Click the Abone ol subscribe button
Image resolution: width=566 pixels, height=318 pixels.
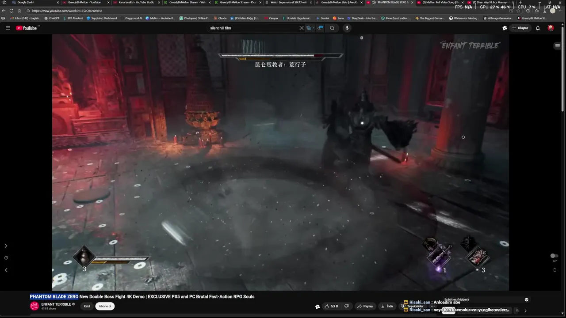click(105, 306)
